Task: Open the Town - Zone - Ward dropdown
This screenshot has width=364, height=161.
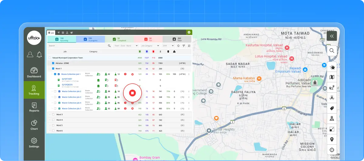Action: [126, 46]
